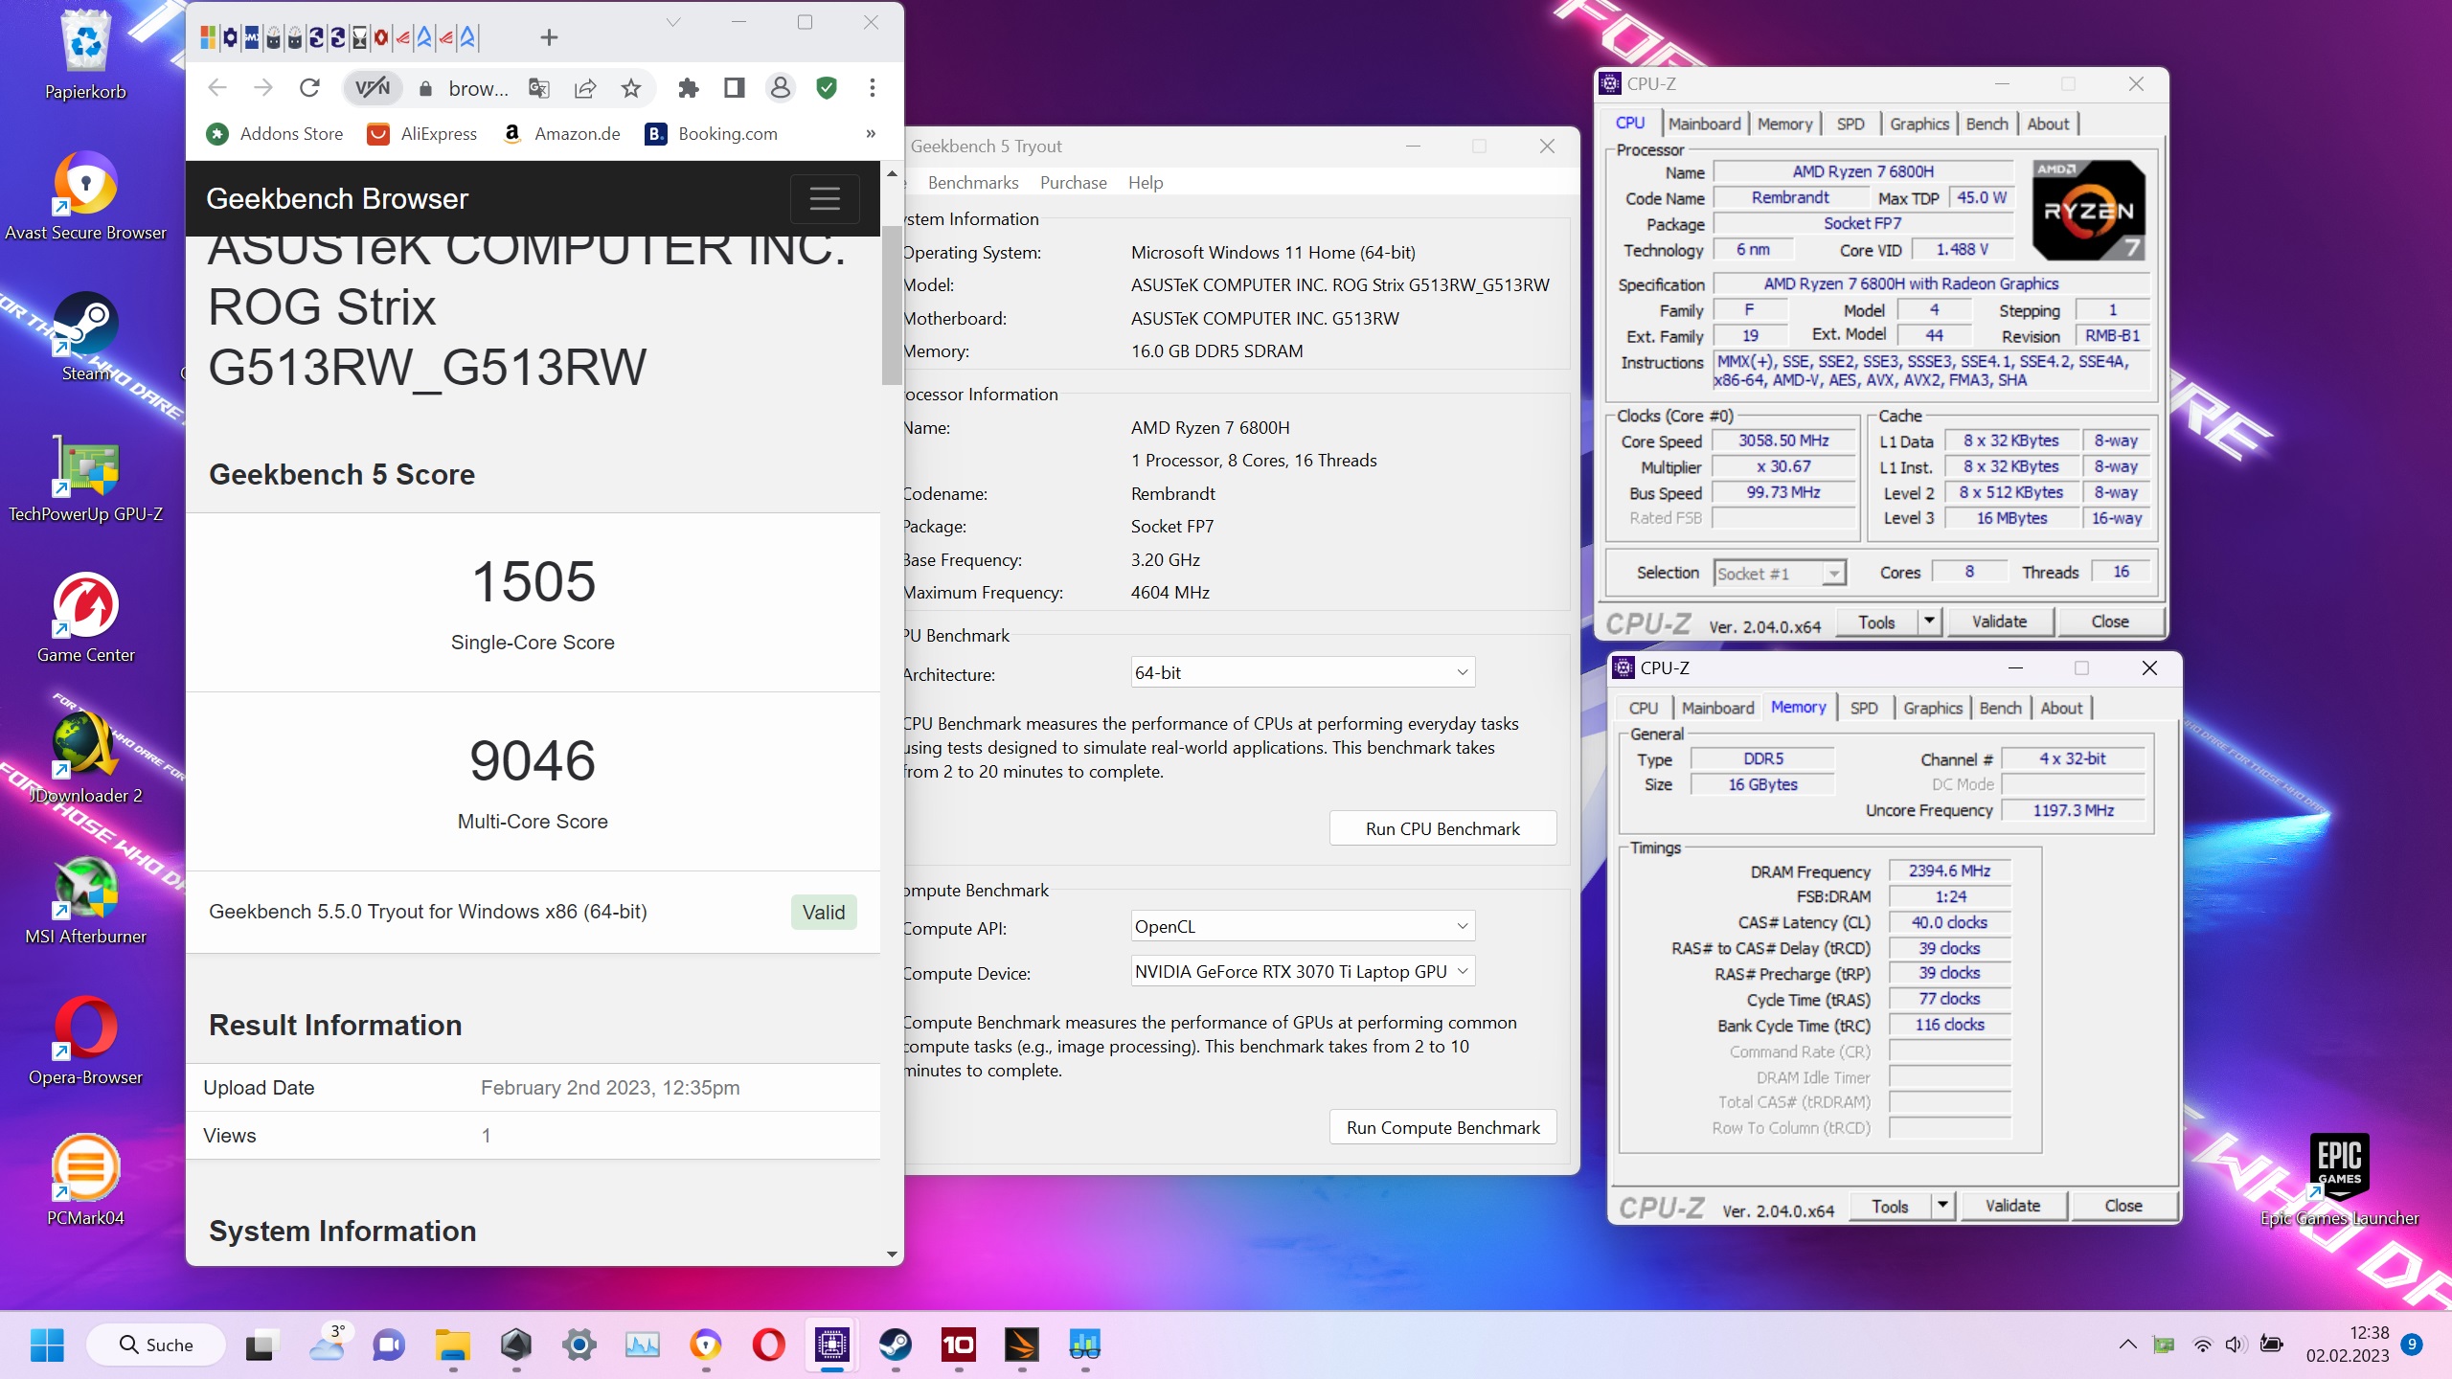The height and width of the screenshot is (1379, 2452).
Task: Open Purchase menu in Geekbench 5
Action: pyautogui.click(x=1073, y=182)
